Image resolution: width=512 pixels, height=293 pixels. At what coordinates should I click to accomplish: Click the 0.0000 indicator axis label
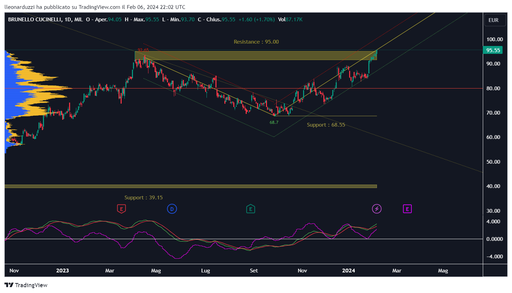(494, 239)
